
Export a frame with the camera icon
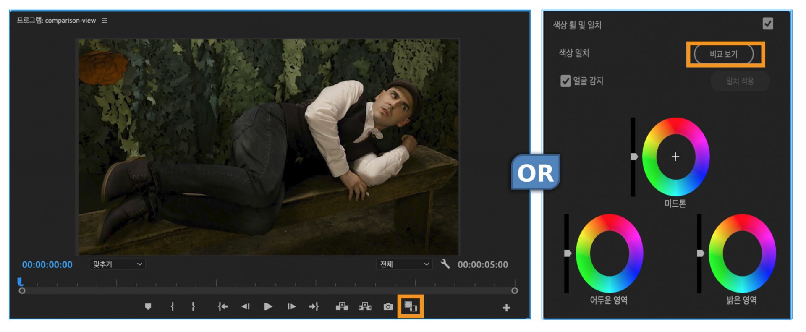coord(388,307)
